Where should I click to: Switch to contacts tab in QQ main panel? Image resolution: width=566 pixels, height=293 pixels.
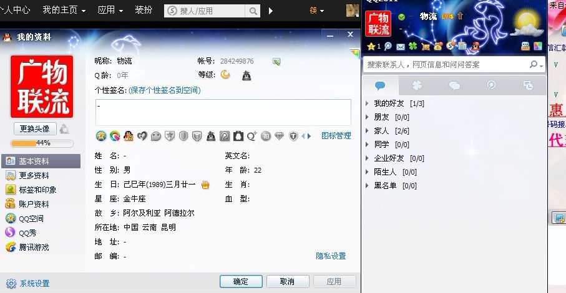tap(381, 86)
